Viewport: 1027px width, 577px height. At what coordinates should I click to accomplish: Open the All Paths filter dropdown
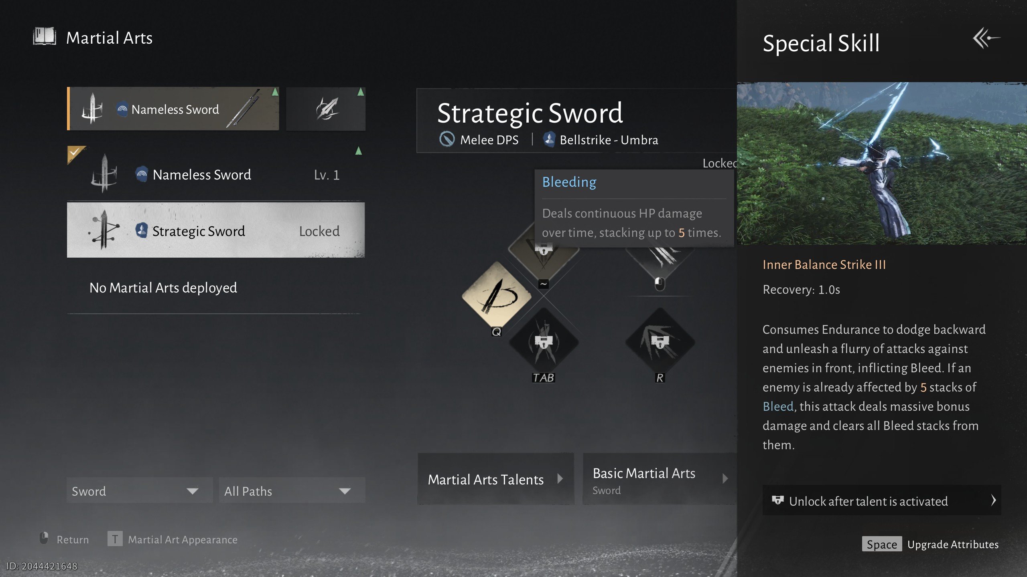click(292, 490)
